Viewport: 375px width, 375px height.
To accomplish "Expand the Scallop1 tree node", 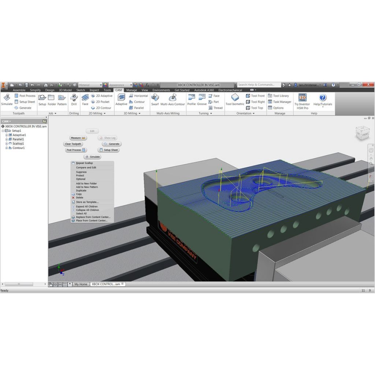I will 7,144.
